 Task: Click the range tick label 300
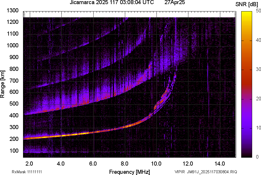point(14,127)
